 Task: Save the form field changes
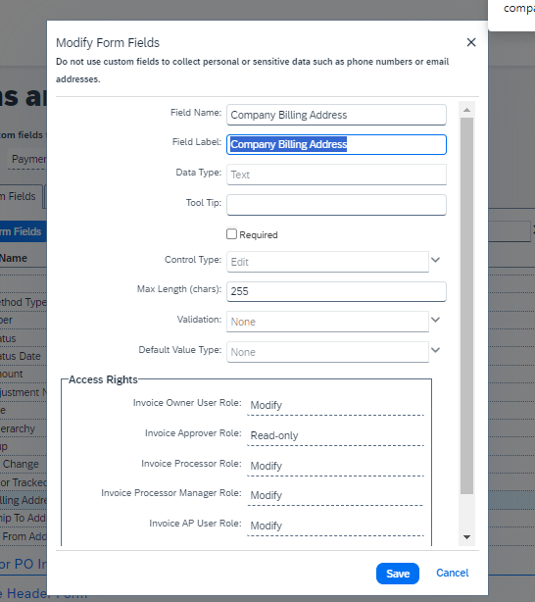point(398,574)
